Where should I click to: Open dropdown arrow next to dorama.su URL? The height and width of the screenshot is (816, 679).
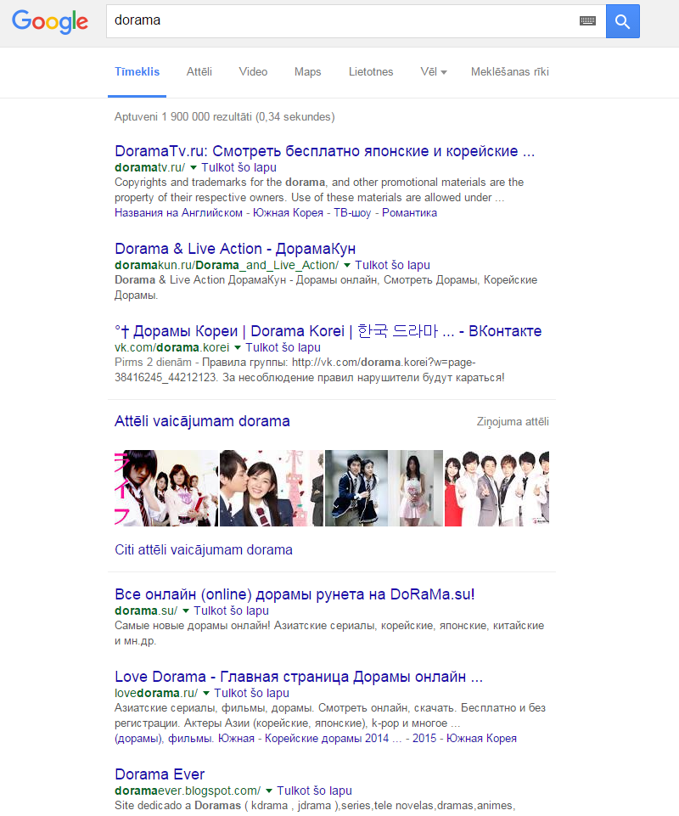coord(186,611)
